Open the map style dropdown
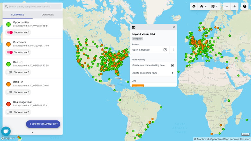 pos(214,6)
